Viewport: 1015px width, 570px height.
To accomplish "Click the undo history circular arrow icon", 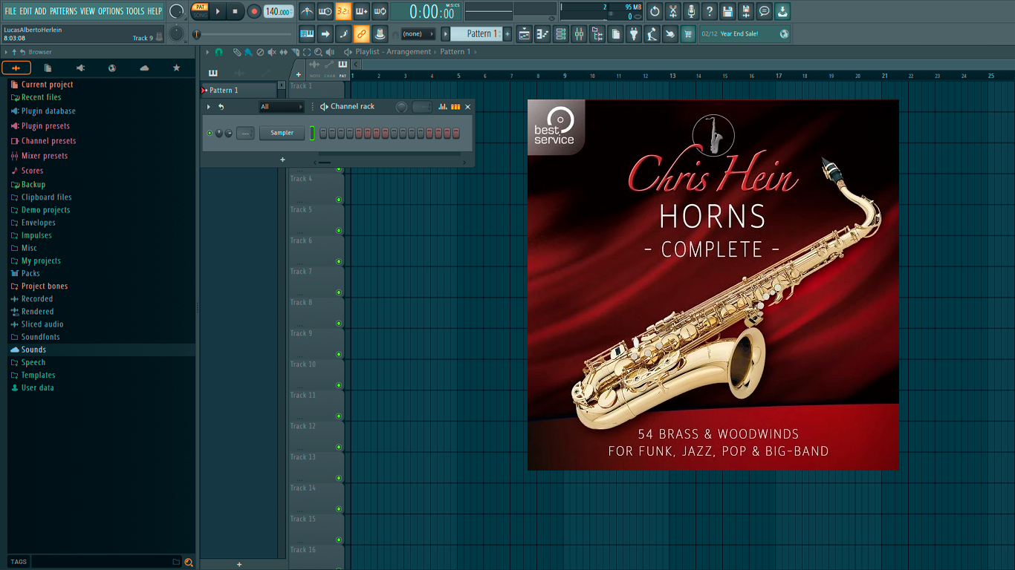I will [x=655, y=11].
